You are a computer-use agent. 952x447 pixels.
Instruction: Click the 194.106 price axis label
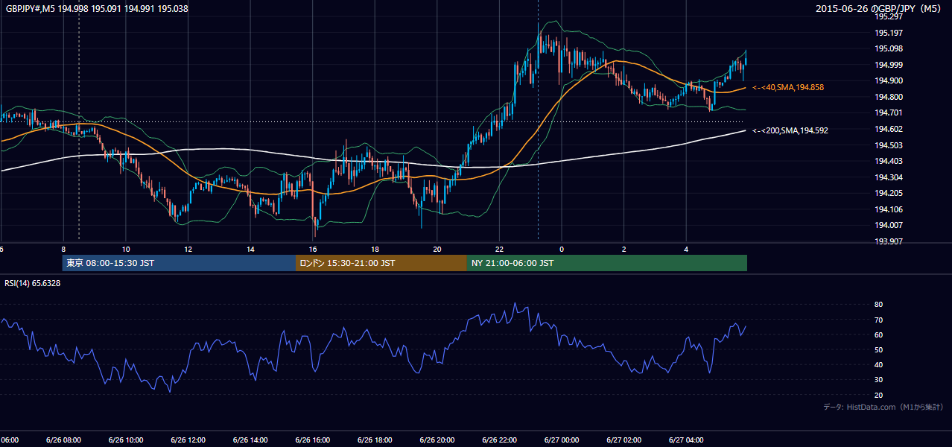889,209
